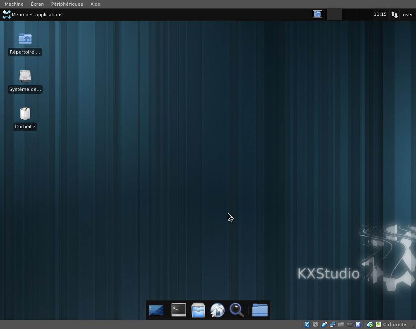The height and width of the screenshot is (329, 416).
Task: Switch to first workspace in pager
Action: (x=317, y=14)
